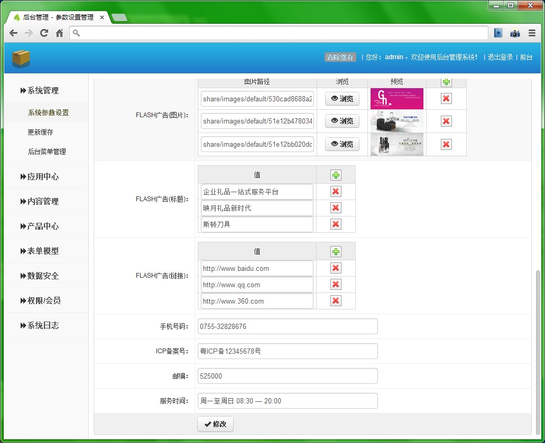The image size is (545, 443).
Task: Click the 退出登录 link
Action: pyautogui.click(x=500, y=57)
